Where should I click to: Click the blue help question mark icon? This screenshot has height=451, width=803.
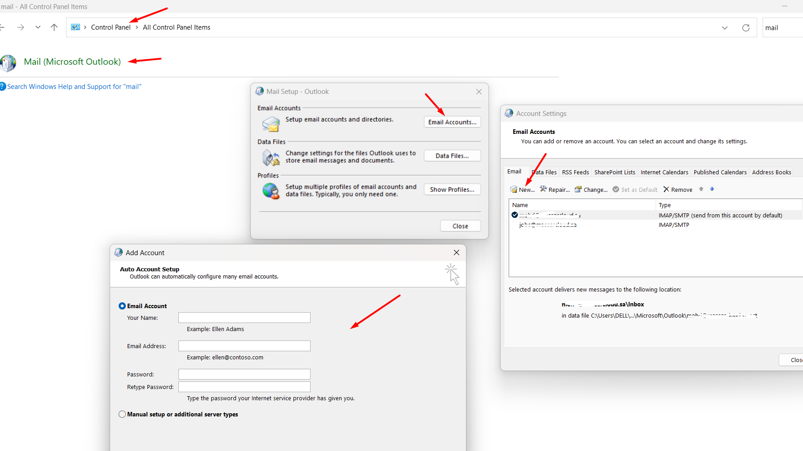click(3, 87)
